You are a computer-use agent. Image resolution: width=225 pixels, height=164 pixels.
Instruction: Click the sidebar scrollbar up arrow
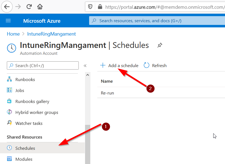87,75
